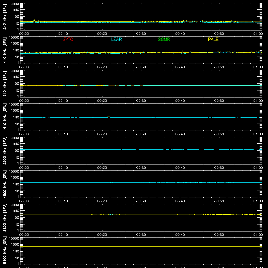Viewport: 268px width, 268px height.
Task: Click the 100 y-axis label of the 2695 MHz panel
Action: coord(16,151)
